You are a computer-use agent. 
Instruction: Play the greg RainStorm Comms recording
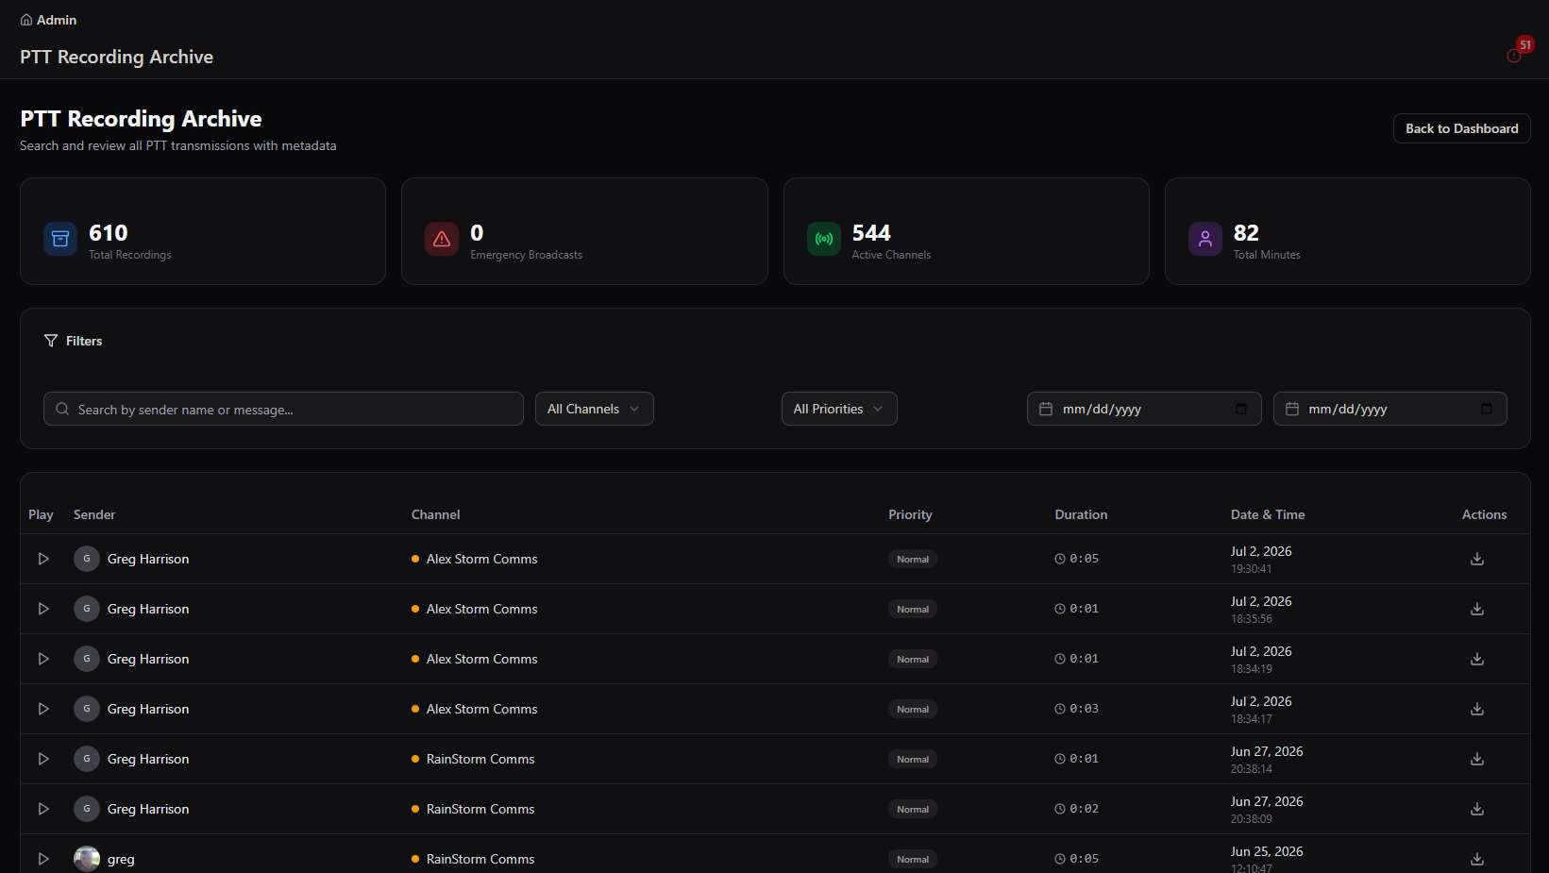pos(43,859)
